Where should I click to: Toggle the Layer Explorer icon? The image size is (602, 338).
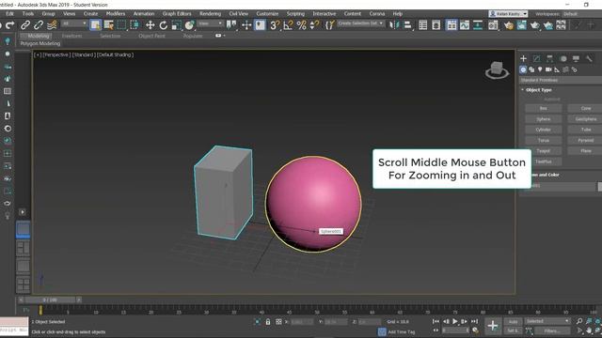(436, 25)
